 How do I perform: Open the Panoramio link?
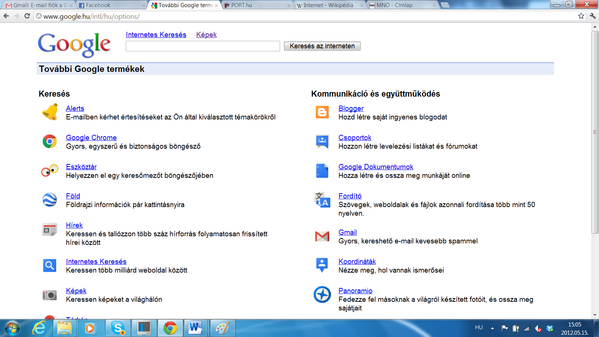point(355,291)
